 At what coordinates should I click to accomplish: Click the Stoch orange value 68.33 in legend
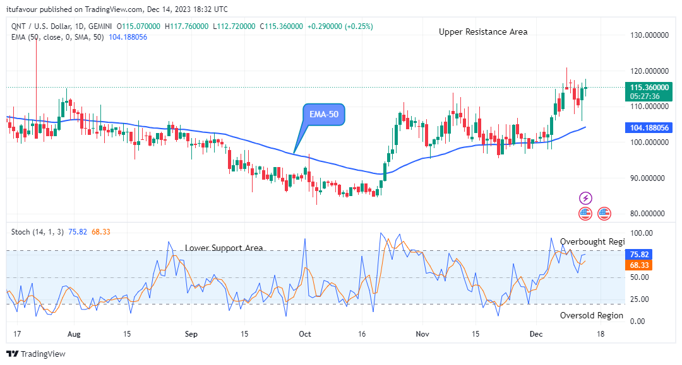[101, 232]
